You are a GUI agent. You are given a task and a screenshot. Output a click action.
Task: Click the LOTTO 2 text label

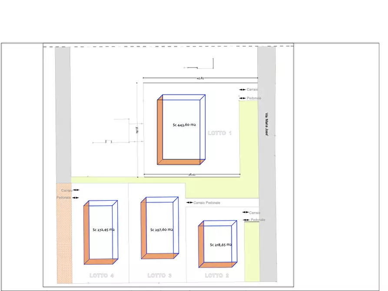(217, 275)
